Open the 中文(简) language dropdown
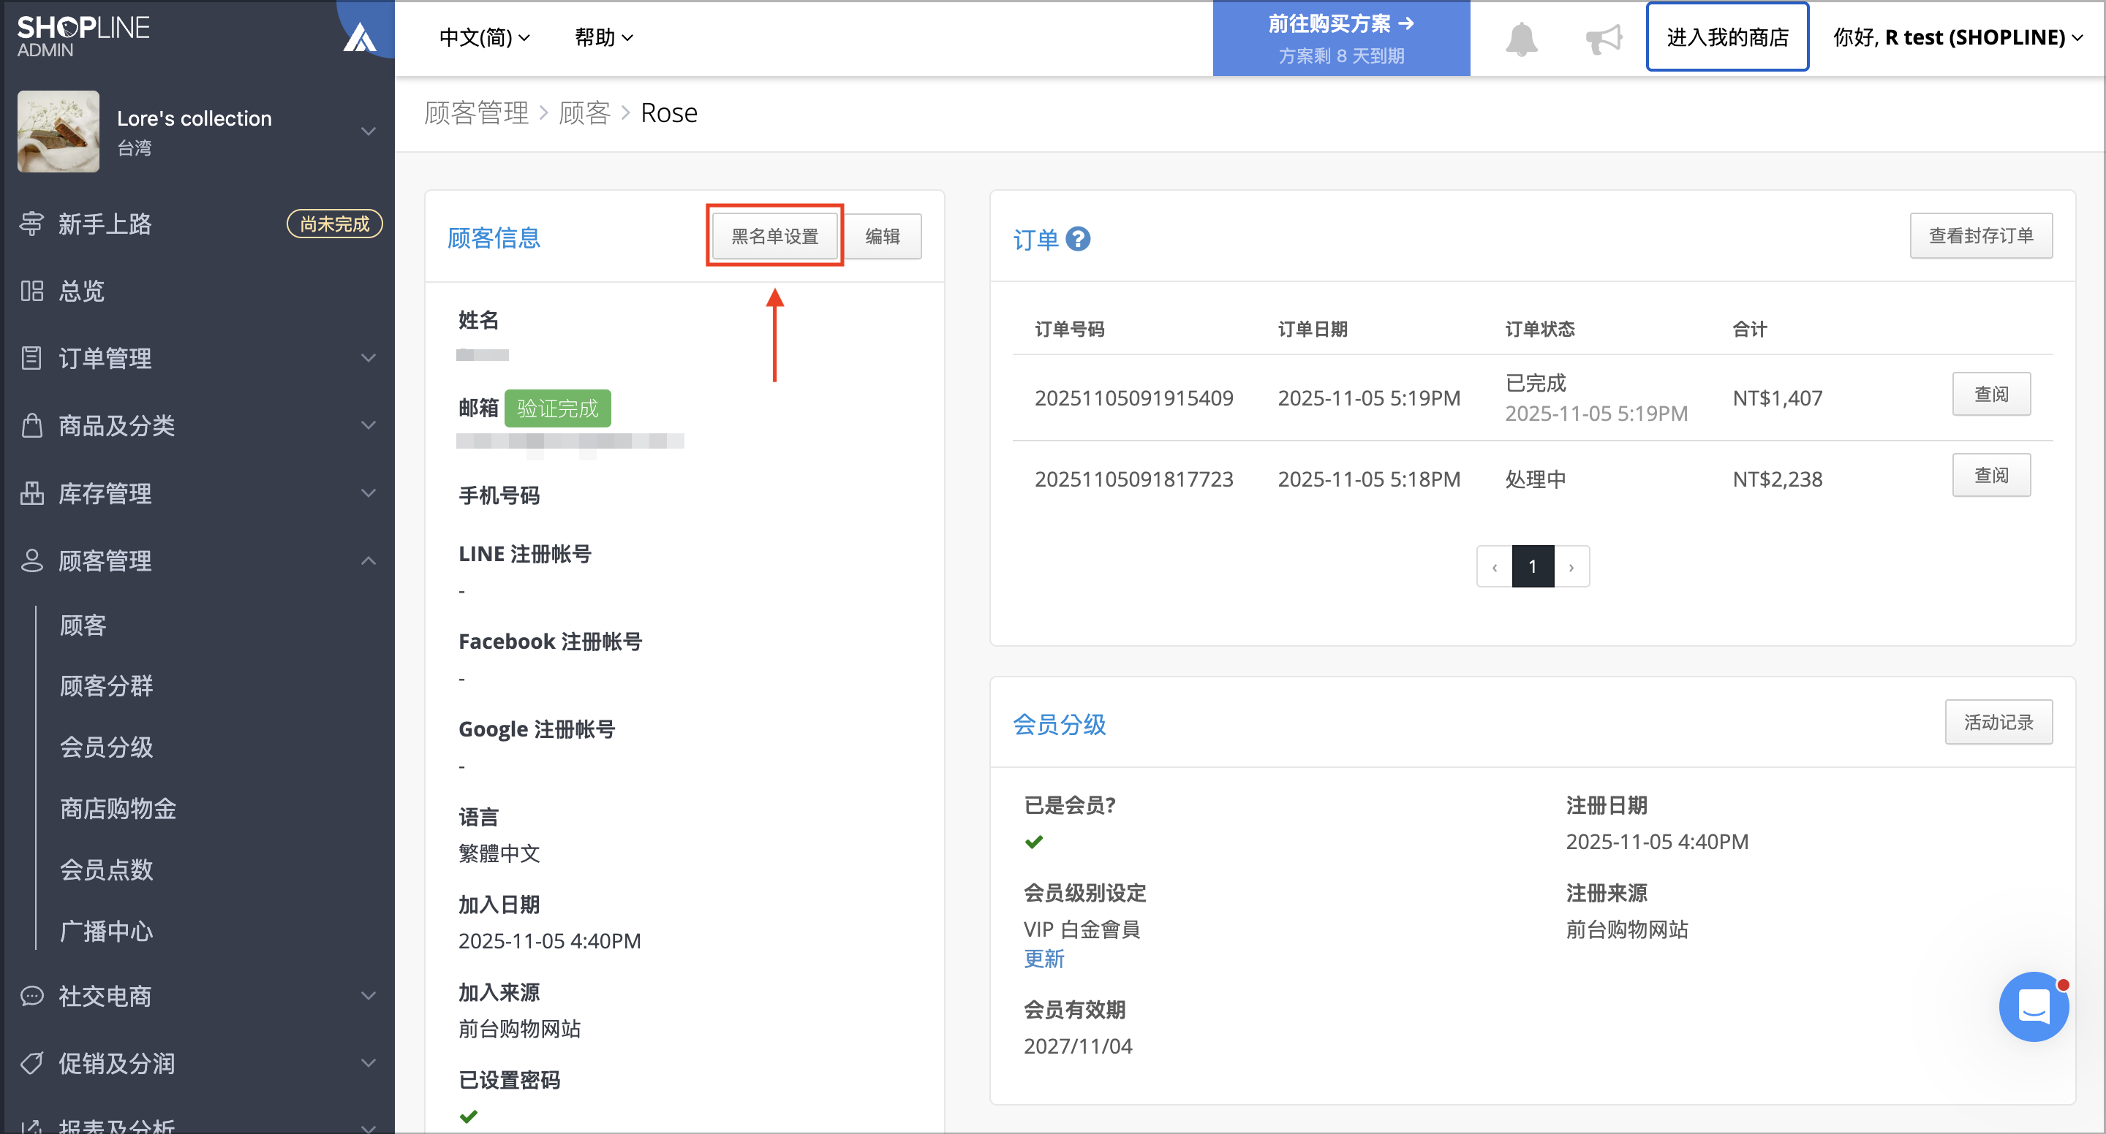Screen dimensions: 2106x1134 [484, 37]
